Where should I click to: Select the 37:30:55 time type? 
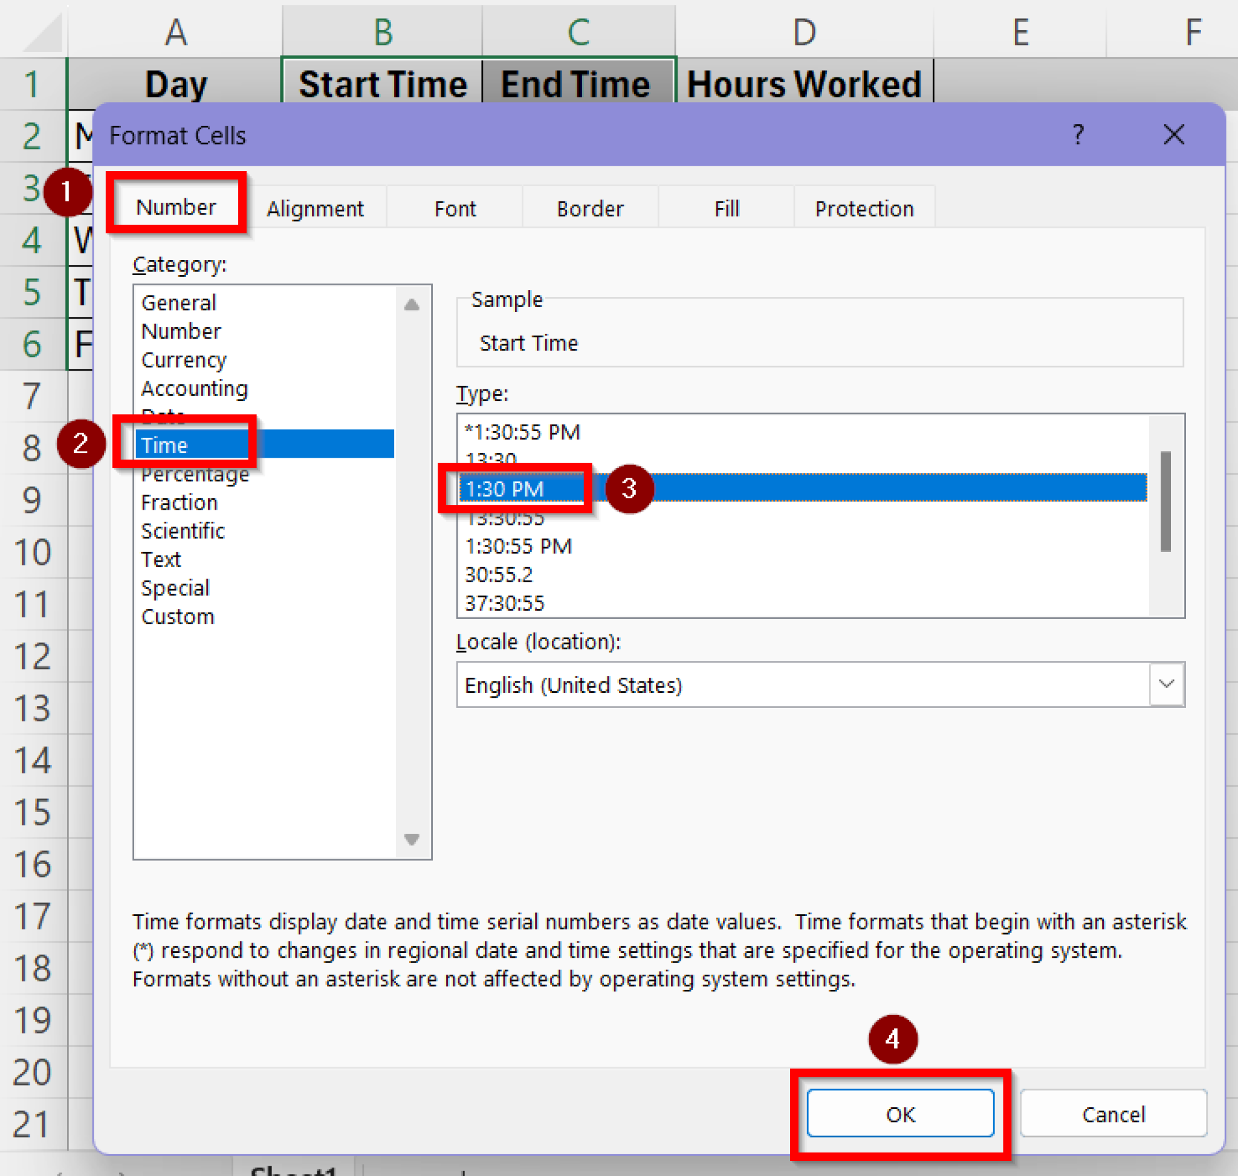508,603
